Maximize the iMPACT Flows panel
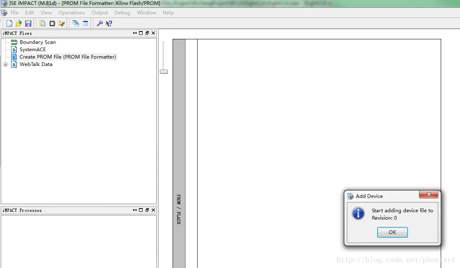 click(x=141, y=33)
